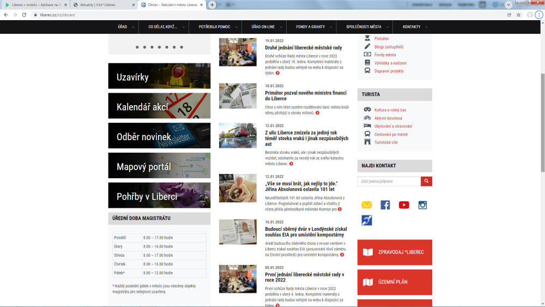Bookmark this page with the star icon
This screenshot has width=545, height=307.
tap(518, 15)
